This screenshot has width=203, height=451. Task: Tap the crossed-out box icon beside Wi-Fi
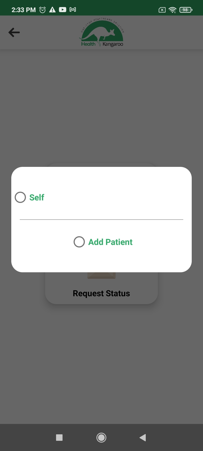[x=162, y=10]
